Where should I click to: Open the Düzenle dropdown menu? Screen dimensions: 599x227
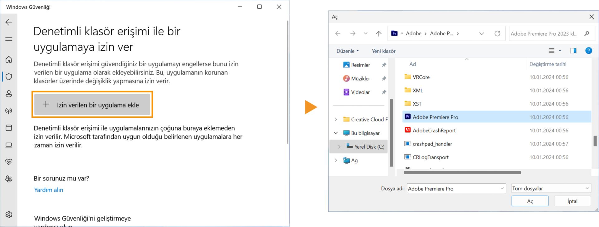(348, 51)
